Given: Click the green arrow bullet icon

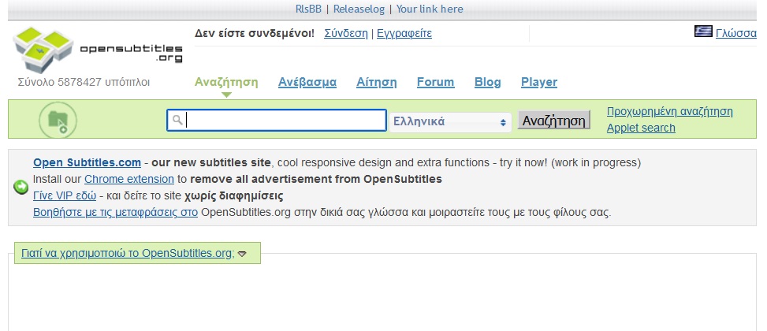Looking at the screenshot, I should click(x=20, y=187).
